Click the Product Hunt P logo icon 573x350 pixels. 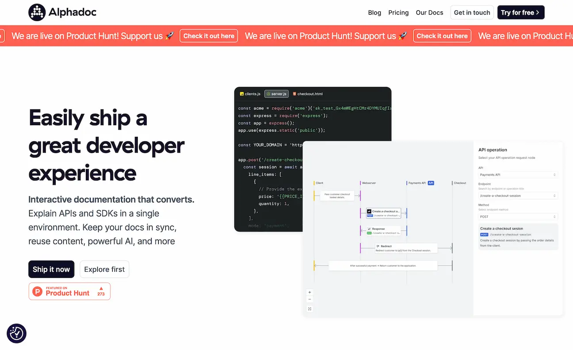[x=37, y=291]
